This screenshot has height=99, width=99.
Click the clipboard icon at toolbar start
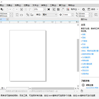tap(2, 9)
